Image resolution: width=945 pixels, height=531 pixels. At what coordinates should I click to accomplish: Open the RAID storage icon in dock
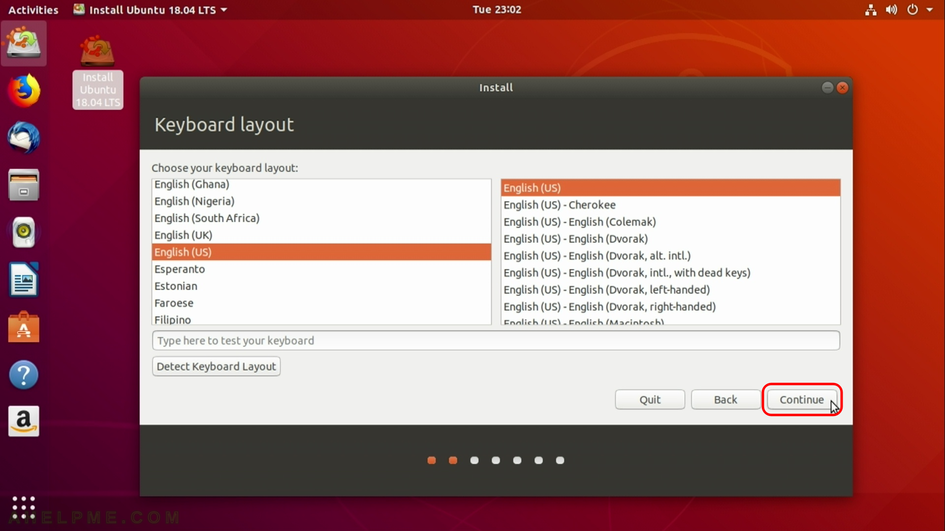click(23, 43)
